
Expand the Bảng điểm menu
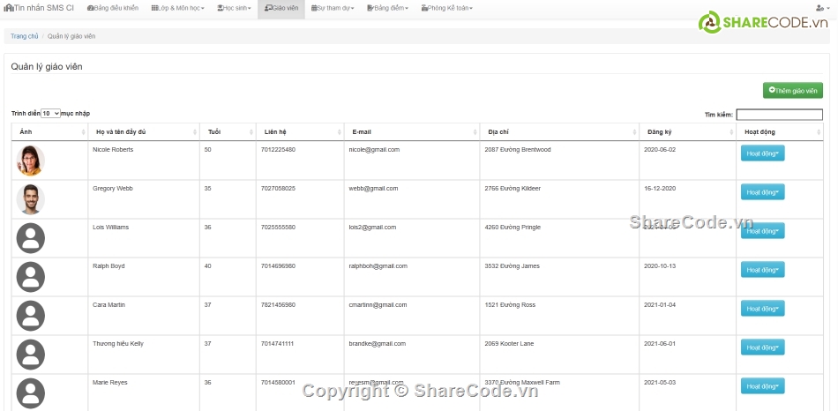tap(387, 8)
